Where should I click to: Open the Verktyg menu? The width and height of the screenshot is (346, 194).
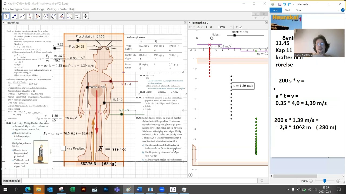[x=52, y=9]
